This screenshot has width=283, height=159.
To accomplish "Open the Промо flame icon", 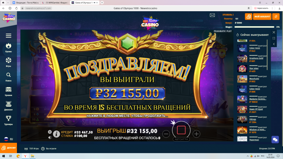I will coord(8,46).
